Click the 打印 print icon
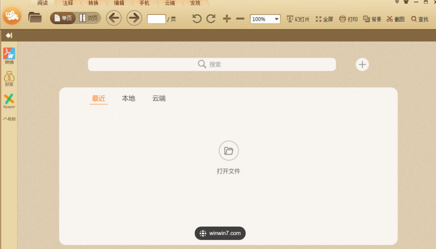The width and height of the screenshot is (436, 249). coord(348,19)
